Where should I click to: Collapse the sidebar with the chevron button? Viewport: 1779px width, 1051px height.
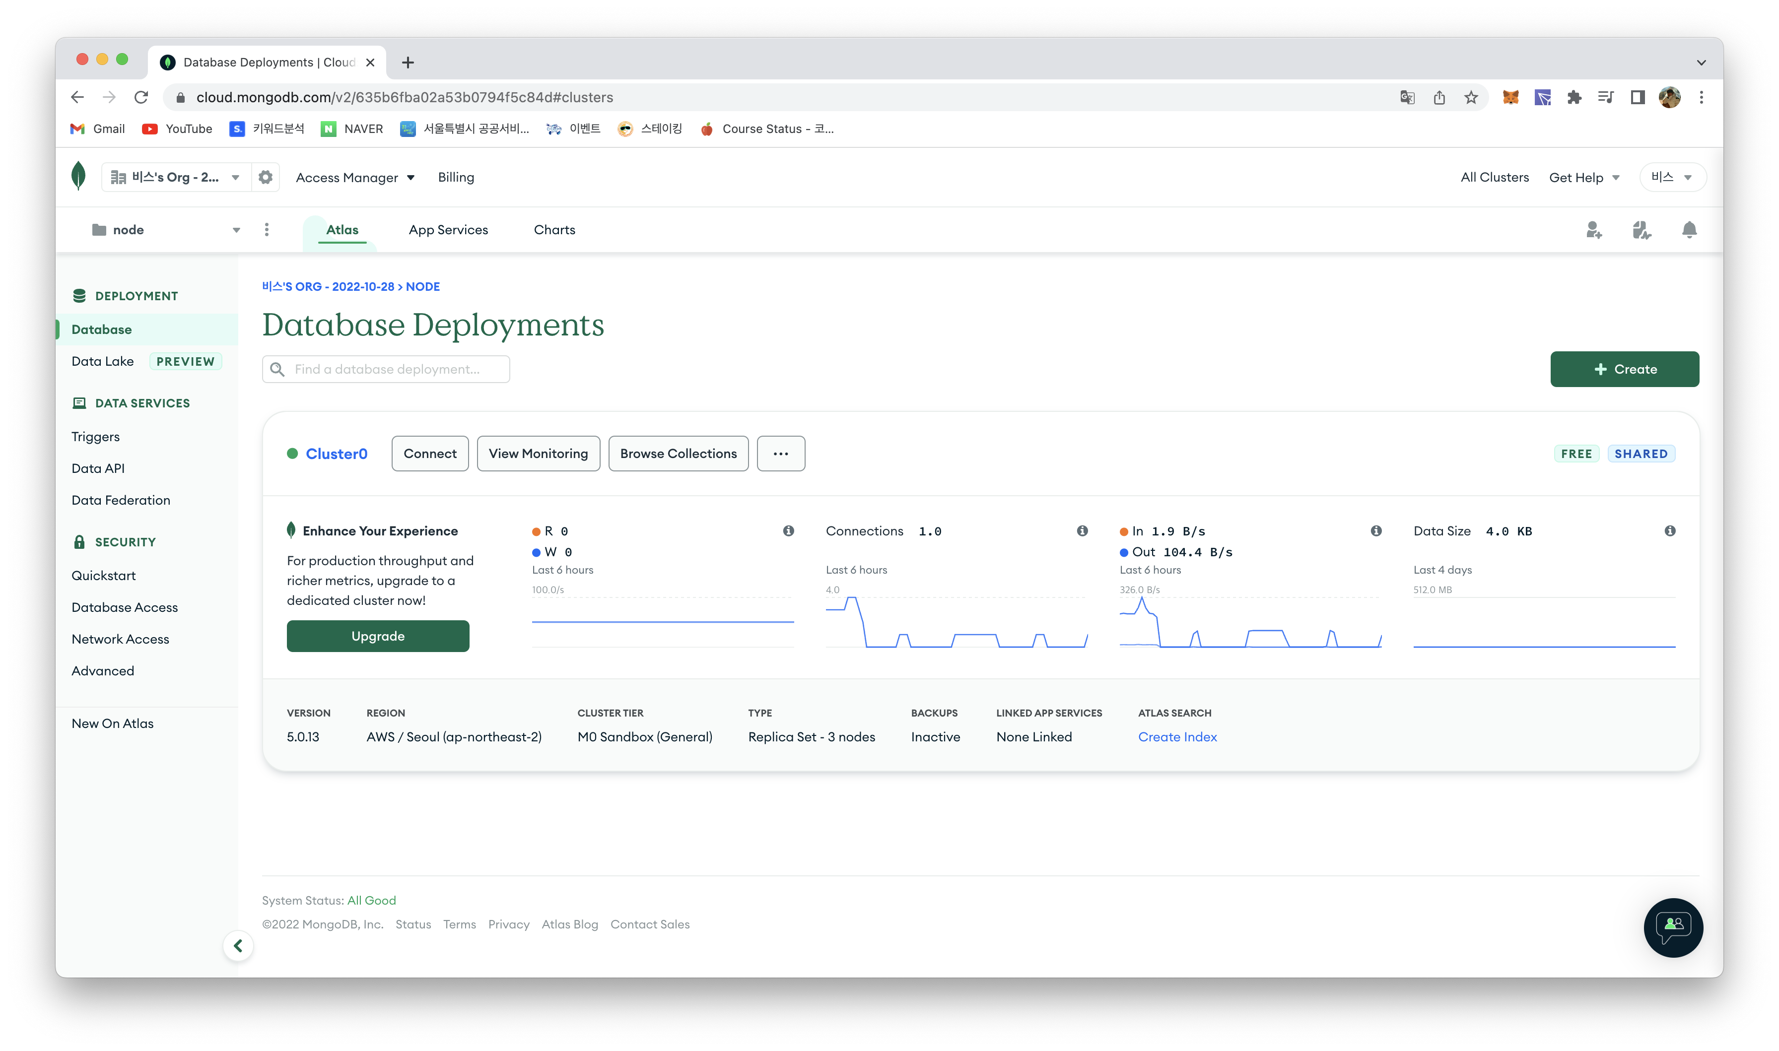point(238,945)
